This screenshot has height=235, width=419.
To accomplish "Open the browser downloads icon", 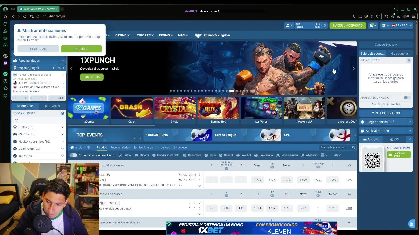I will (x=398, y=16).
